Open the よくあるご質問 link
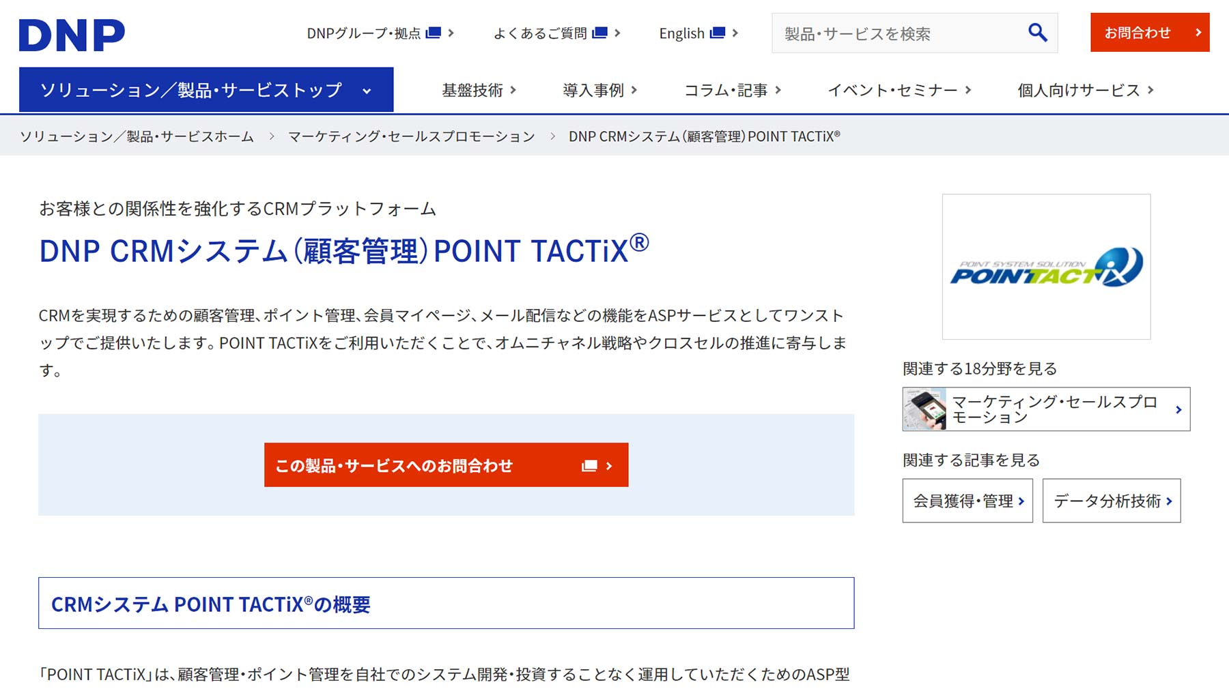The image size is (1229, 691). (x=556, y=33)
